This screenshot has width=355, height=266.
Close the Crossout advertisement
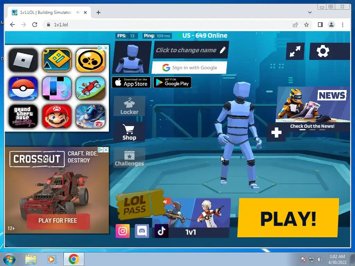106,150
